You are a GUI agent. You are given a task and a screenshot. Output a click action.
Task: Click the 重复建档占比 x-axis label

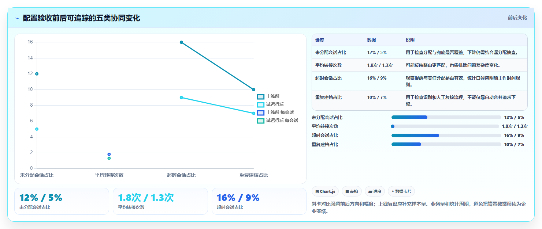pyautogui.click(x=253, y=175)
